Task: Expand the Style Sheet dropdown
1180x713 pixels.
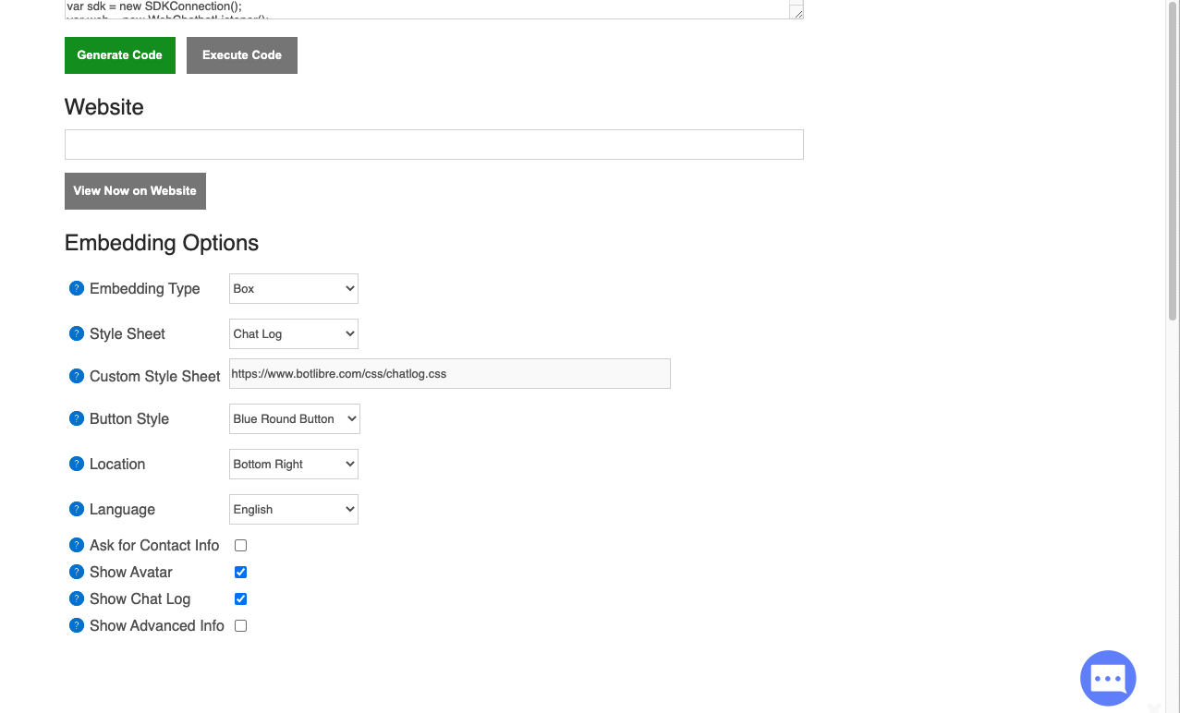Action: (293, 333)
